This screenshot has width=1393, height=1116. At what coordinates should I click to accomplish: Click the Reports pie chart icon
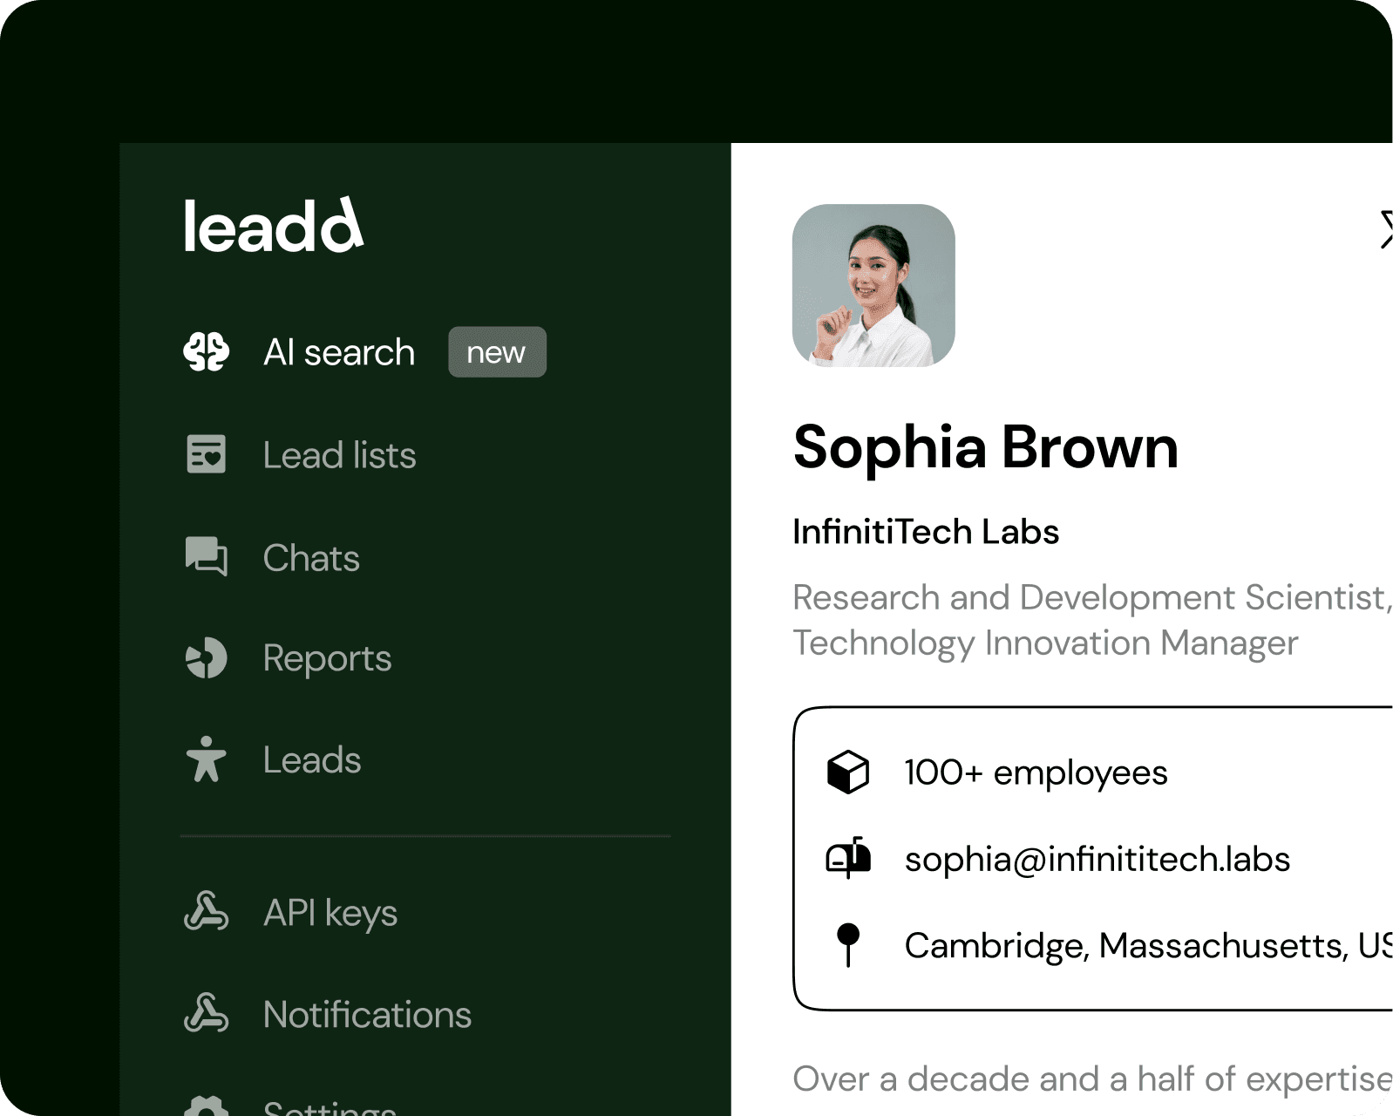click(x=207, y=658)
